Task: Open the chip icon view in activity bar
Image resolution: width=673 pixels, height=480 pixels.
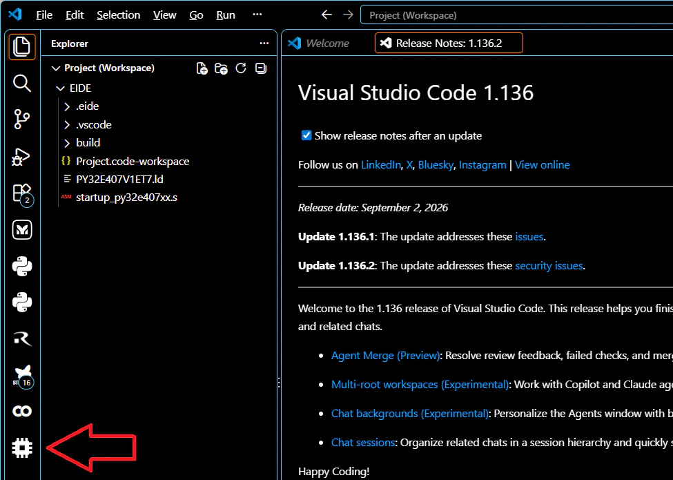Action: (x=22, y=448)
